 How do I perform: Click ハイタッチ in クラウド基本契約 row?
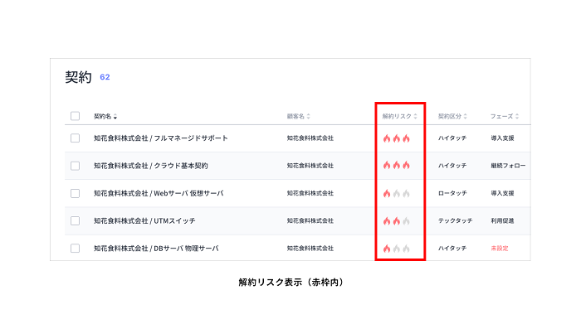[452, 166]
